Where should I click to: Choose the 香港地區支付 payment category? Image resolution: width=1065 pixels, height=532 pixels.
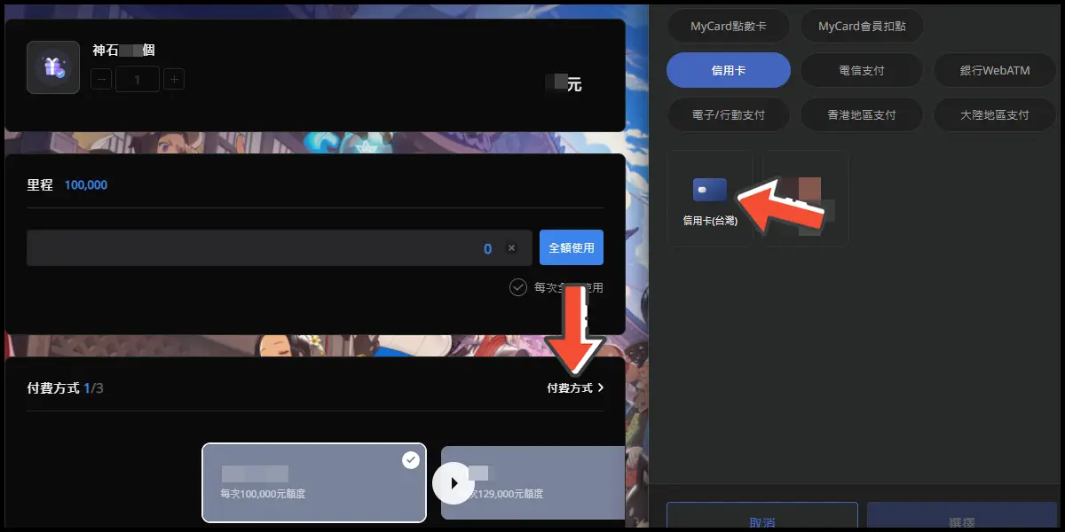862,114
